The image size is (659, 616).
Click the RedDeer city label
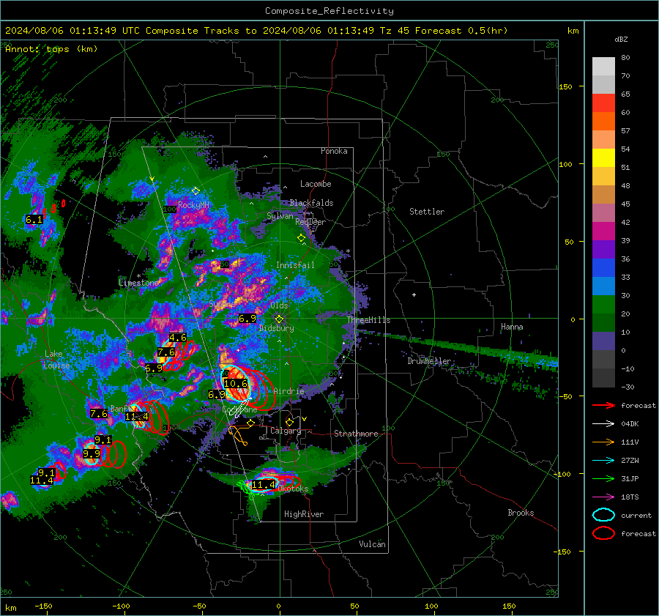click(x=310, y=222)
